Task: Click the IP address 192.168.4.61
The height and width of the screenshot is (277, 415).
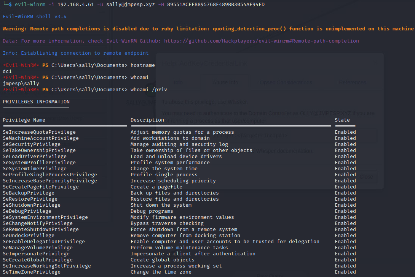Action: [76, 5]
